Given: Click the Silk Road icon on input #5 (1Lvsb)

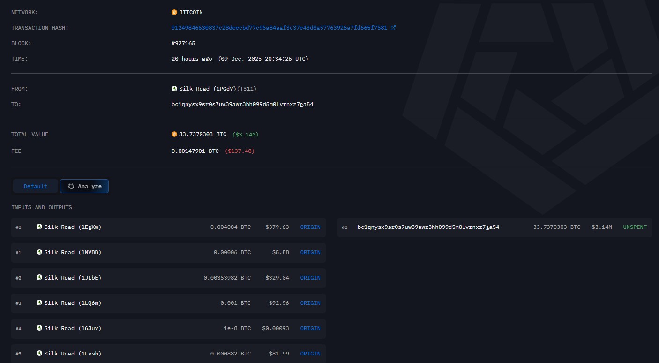Looking at the screenshot, I should pyautogui.click(x=39, y=354).
